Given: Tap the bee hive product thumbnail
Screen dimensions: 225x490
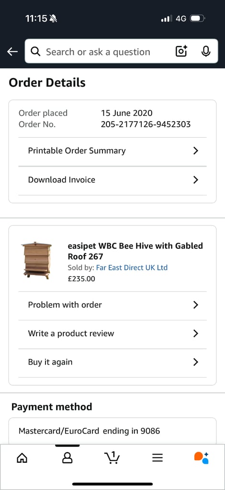Looking at the screenshot, I should click(36, 260).
